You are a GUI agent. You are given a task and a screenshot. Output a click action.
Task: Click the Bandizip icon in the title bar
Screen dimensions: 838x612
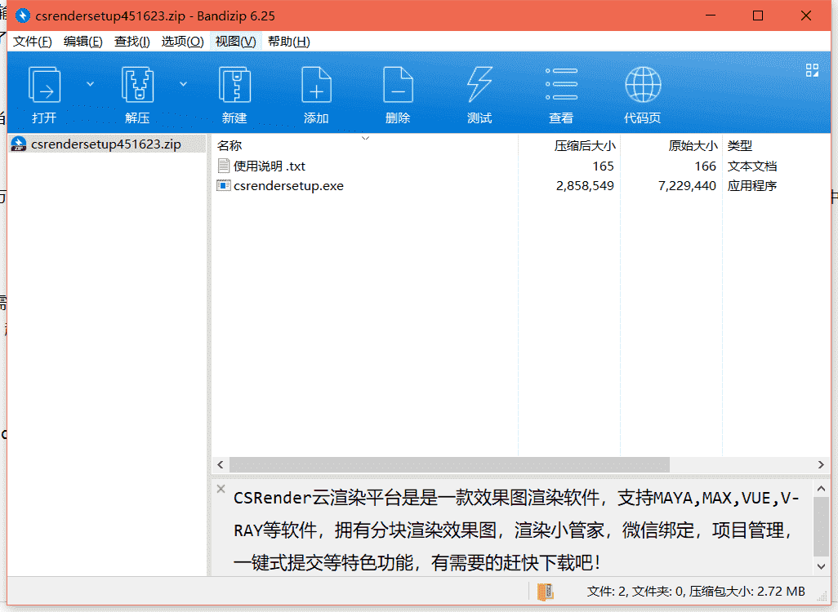click(22, 16)
